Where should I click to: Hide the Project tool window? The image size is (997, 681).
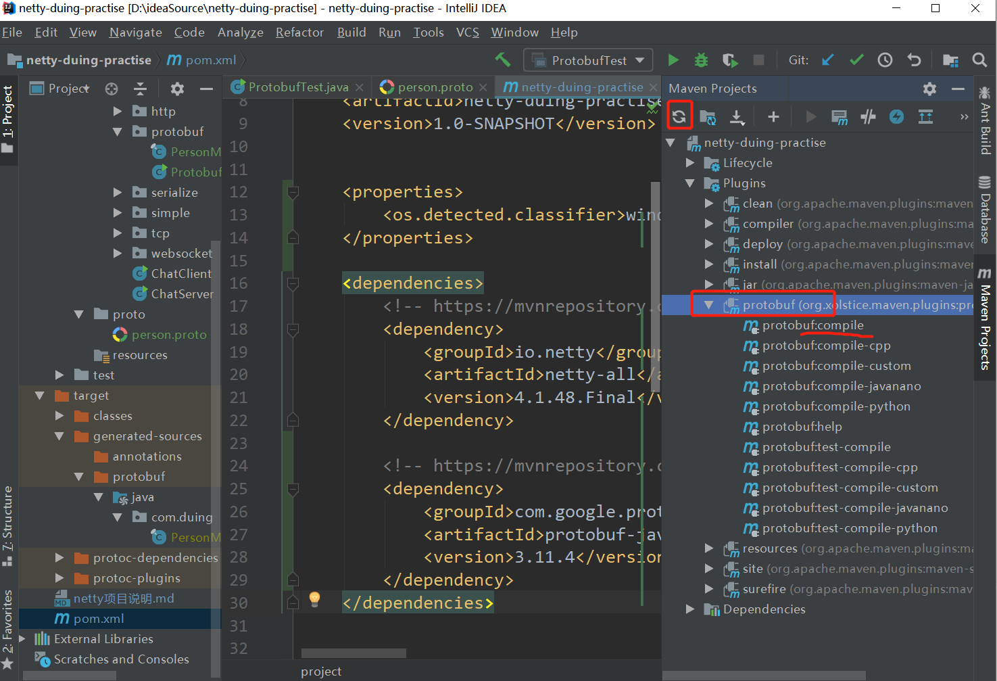(x=206, y=89)
